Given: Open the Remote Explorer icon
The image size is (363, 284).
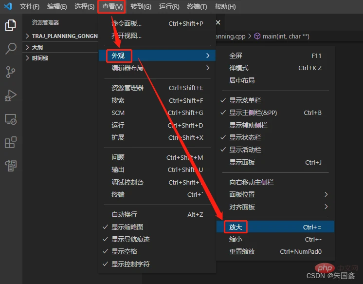Looking at the screenshot, I should pyautogui.click(x=10, y=119).
